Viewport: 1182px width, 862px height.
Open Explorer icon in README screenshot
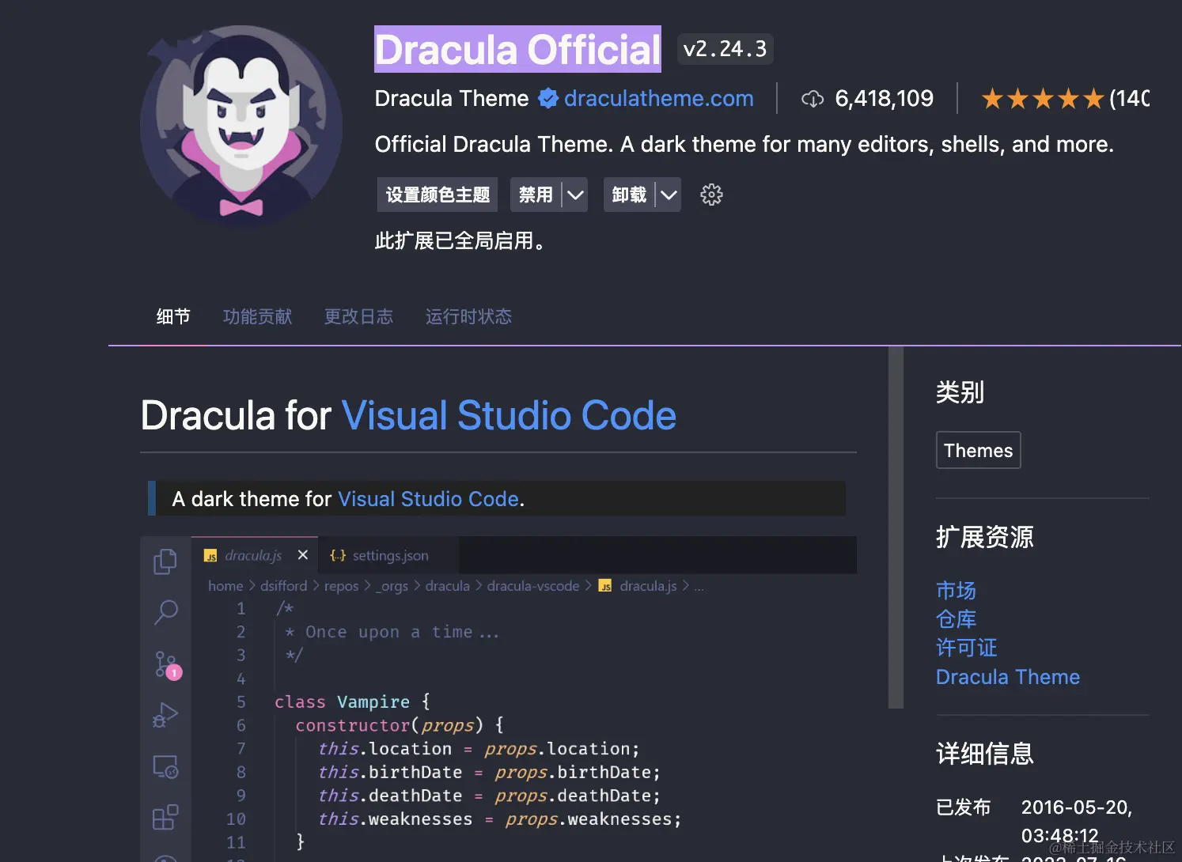click(165, 561)
